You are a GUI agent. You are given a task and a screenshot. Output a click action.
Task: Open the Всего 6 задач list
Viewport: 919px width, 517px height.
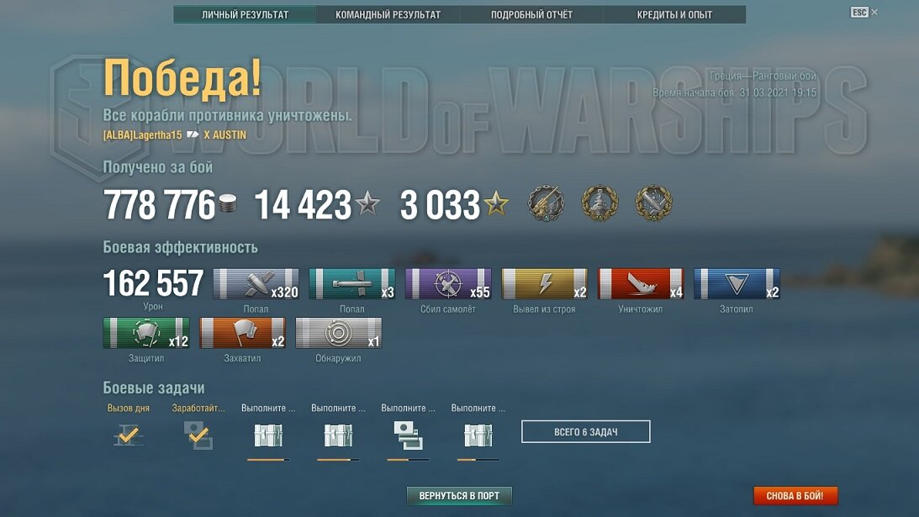click(585, 432)
